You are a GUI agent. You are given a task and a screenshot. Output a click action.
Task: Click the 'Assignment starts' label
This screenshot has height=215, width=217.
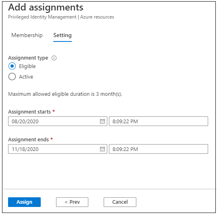tap(29, 112)
